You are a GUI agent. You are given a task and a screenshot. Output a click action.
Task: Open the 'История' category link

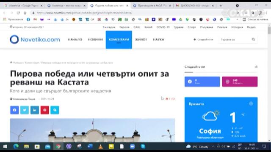[x=237, y=27]
